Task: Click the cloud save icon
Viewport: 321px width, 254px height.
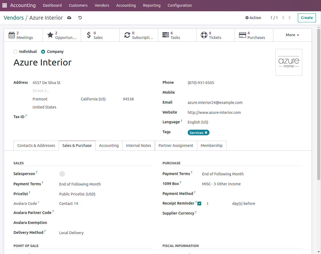Action: pos(69,18)
